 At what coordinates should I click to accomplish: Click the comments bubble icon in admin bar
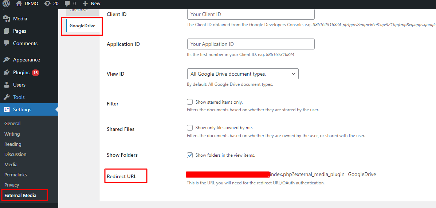tap(67, 4)
